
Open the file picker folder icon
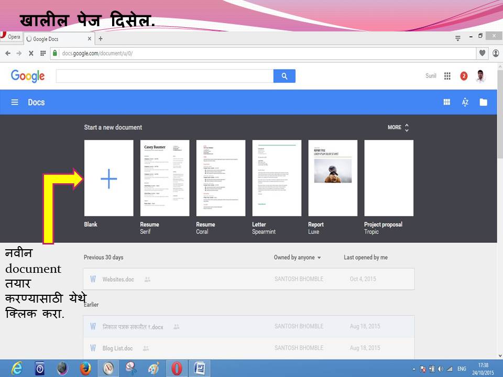pyautogui.click(x=483, y=102)
